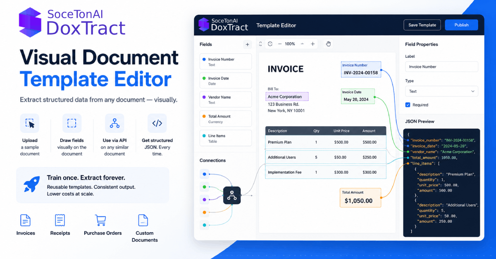
Task: Select the $1,050.00 Total Amount box
Action: (x=360, y=198)
